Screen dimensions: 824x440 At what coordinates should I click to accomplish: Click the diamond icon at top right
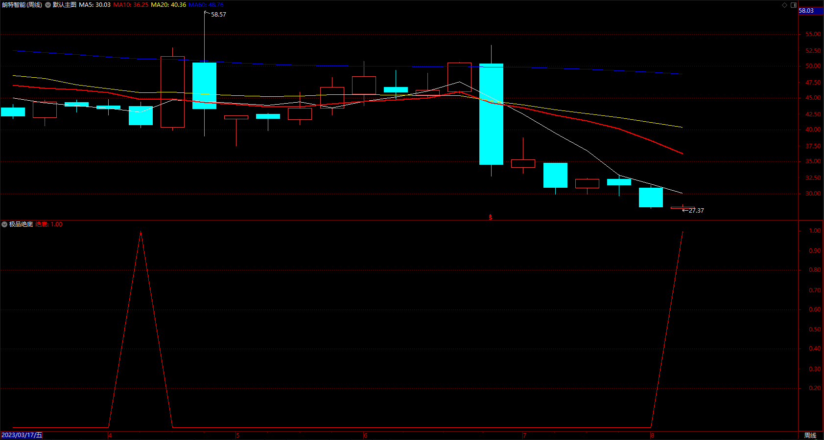(784, 5)
